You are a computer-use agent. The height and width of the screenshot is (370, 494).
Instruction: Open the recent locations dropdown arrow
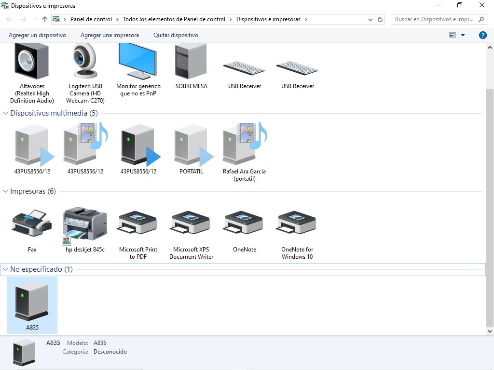click(35, 19)
